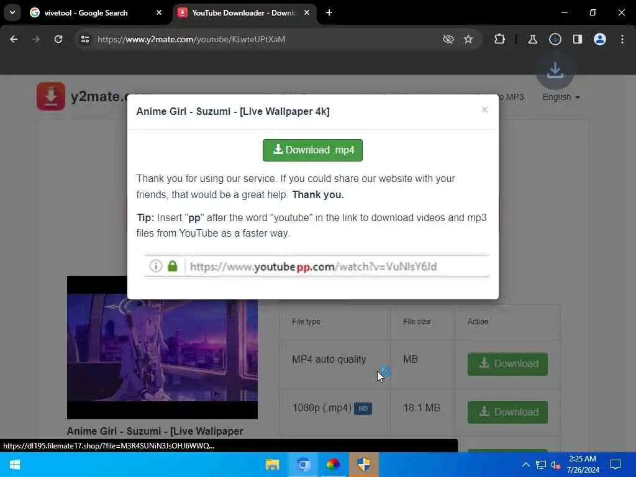Click the muted volume tray icon

[556, 465]
